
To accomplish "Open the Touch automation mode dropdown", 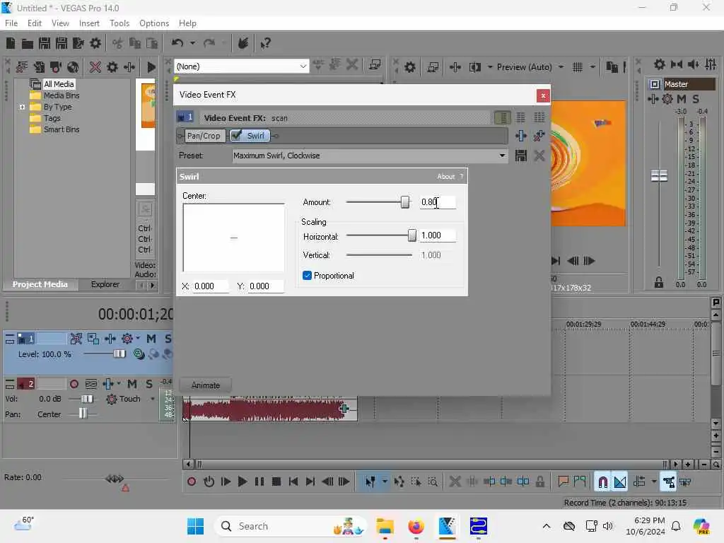I will [153, 399].
